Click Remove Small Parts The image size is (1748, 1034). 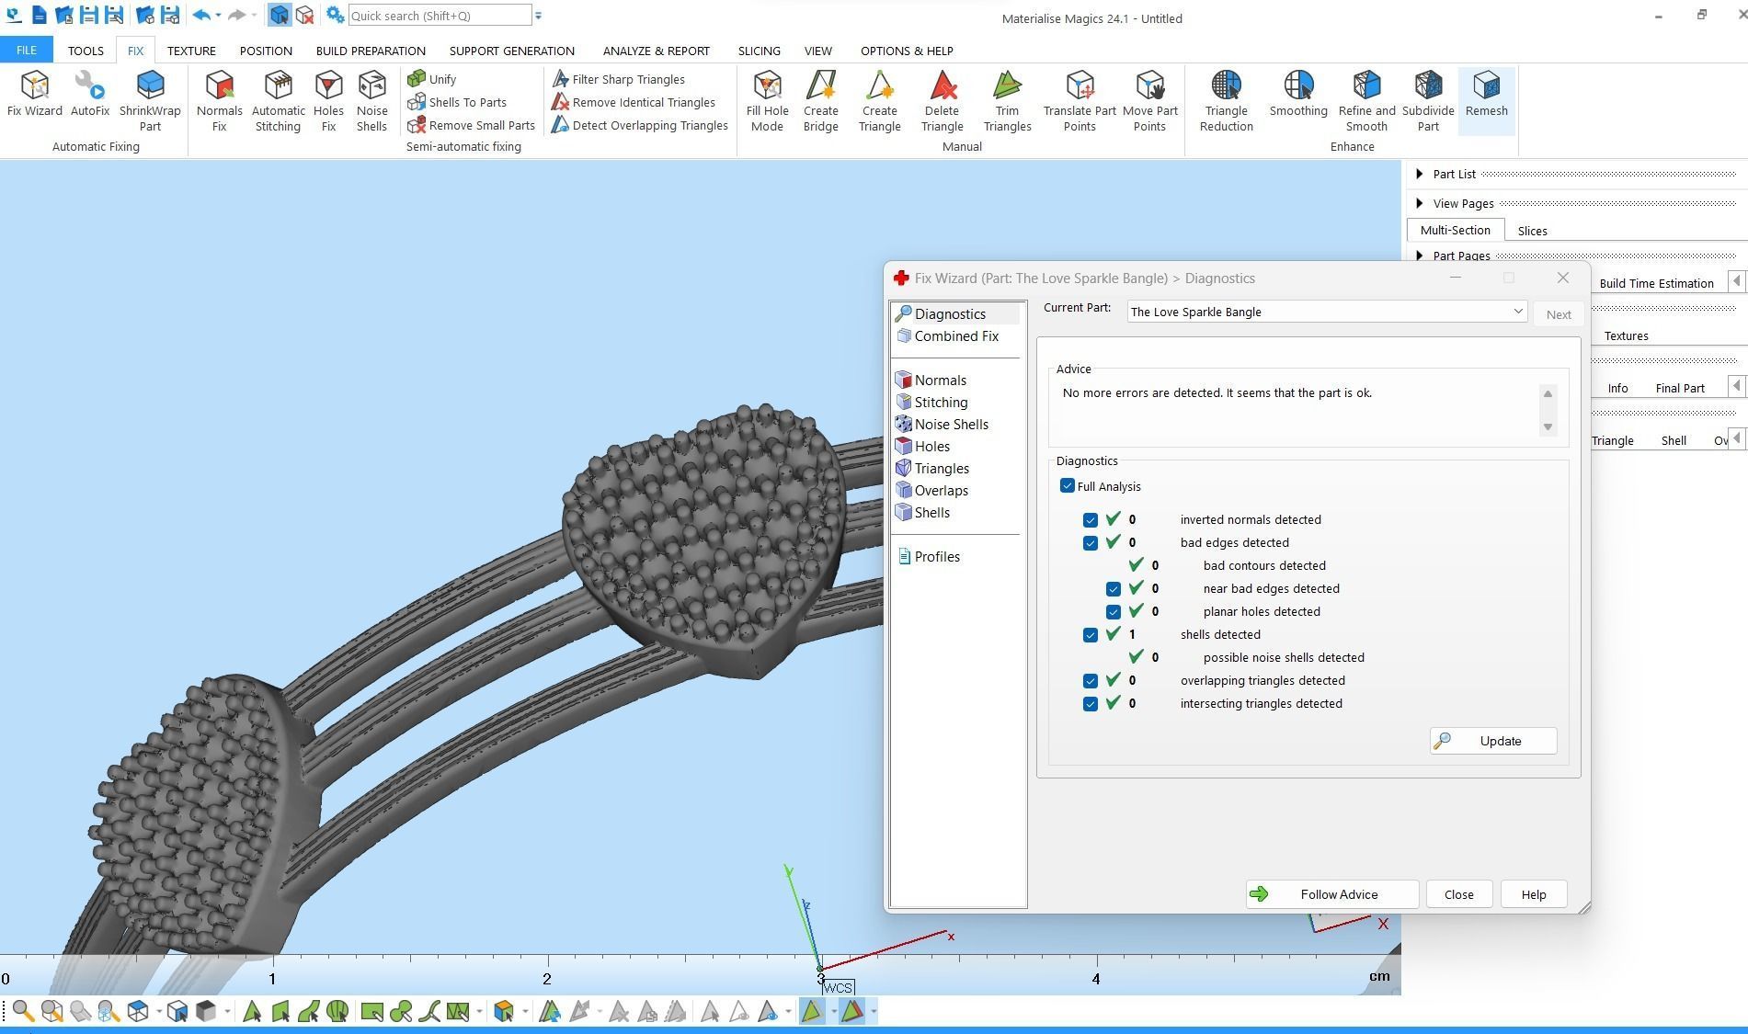[x=471, y=125]
